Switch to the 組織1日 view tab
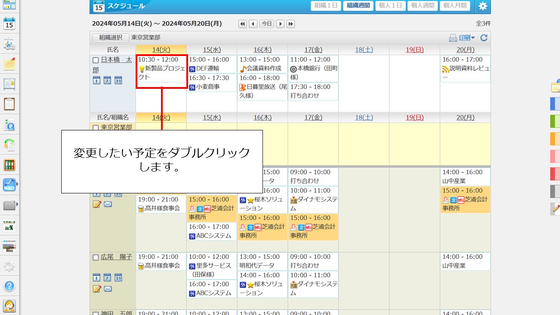 [x=325, y=6]
